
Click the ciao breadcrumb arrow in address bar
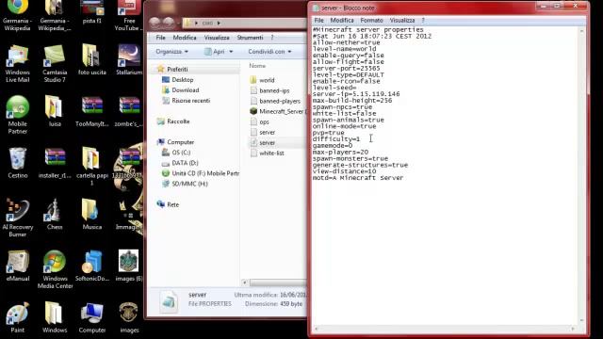219,23
